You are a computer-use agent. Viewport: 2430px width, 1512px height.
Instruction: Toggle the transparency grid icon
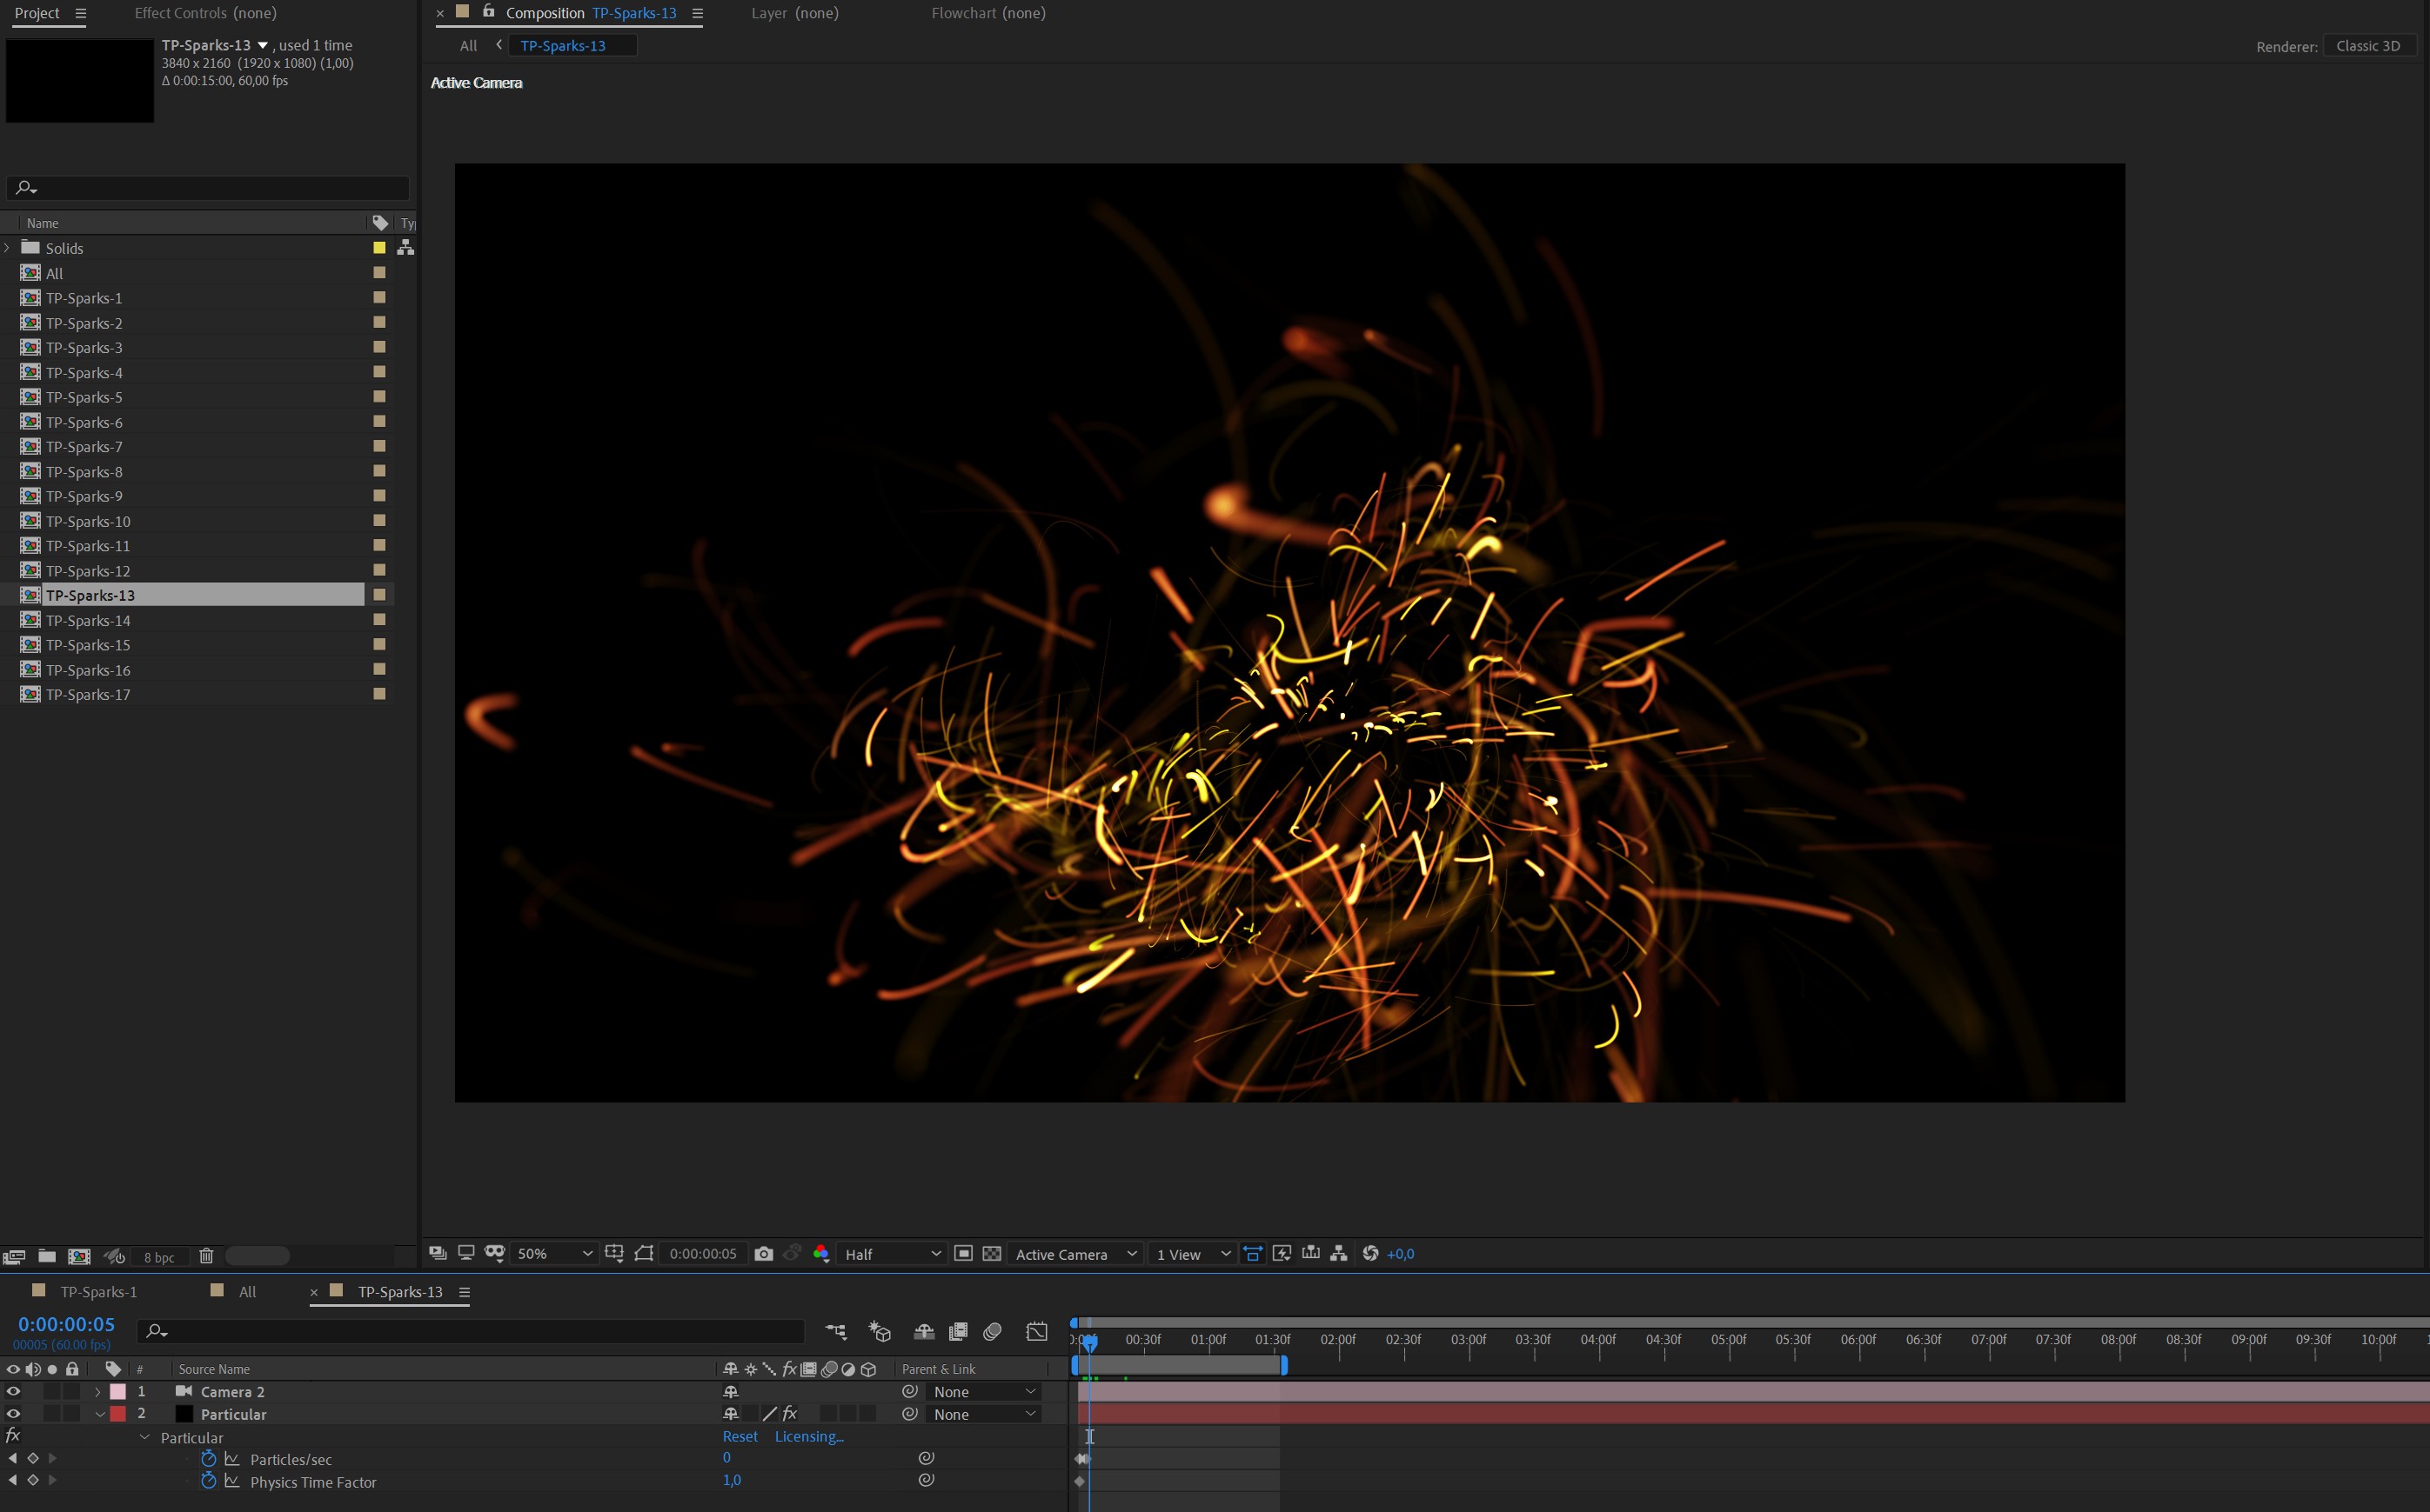992,1254
